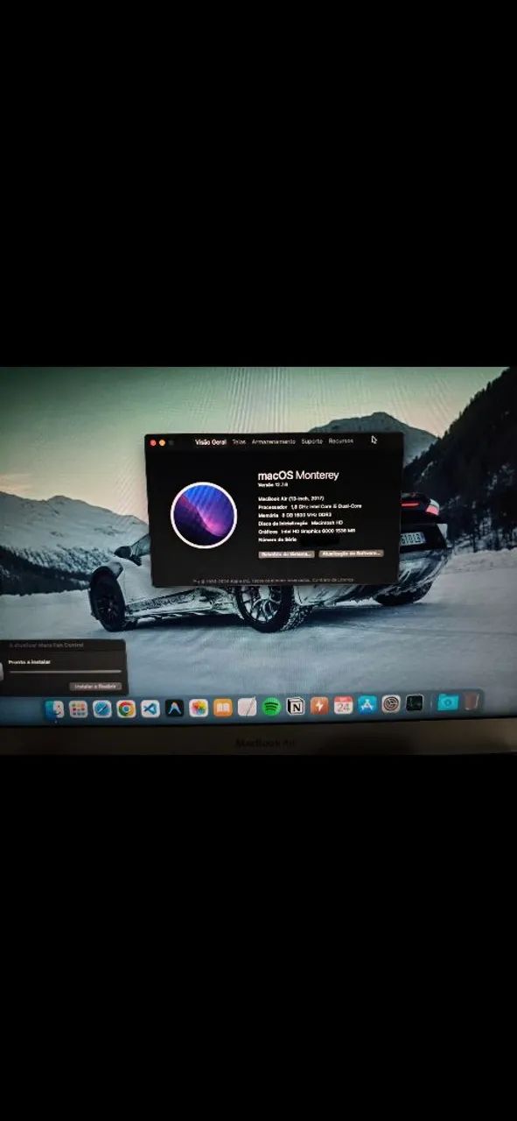Open the Suporte tab

click(x=312, y=441)
